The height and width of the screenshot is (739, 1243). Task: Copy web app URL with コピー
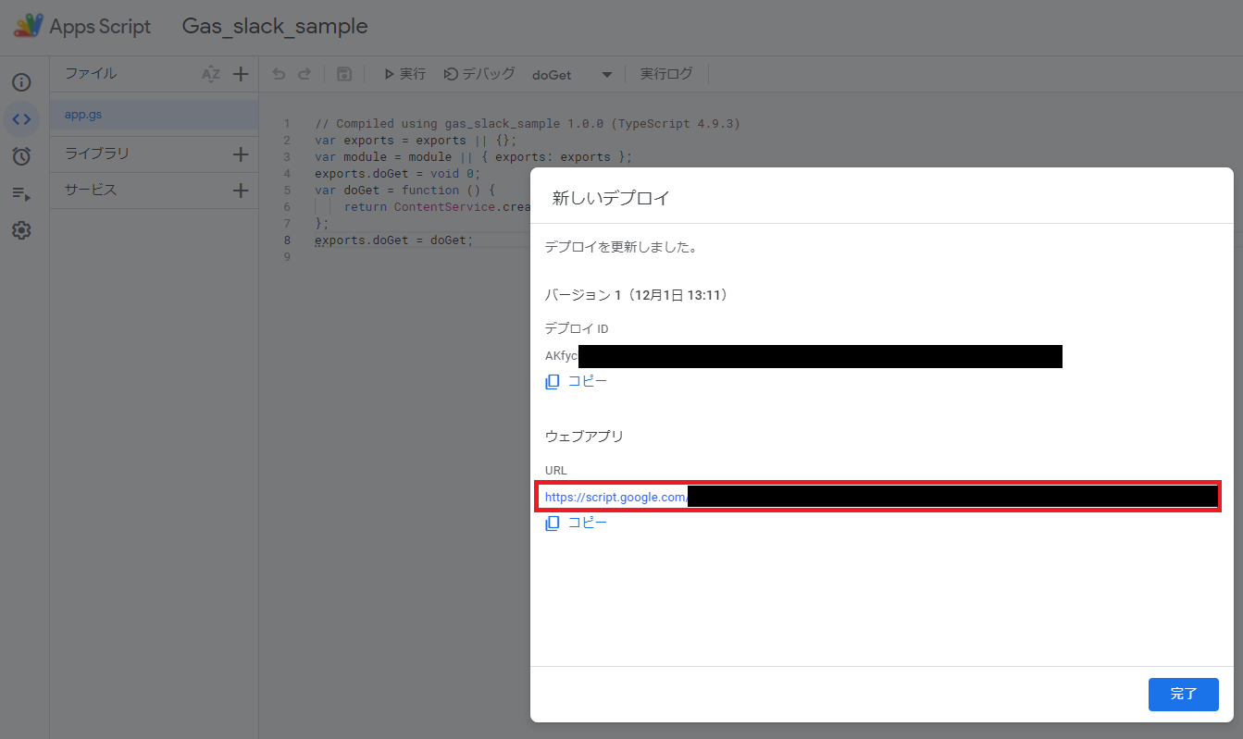(577, 523)
